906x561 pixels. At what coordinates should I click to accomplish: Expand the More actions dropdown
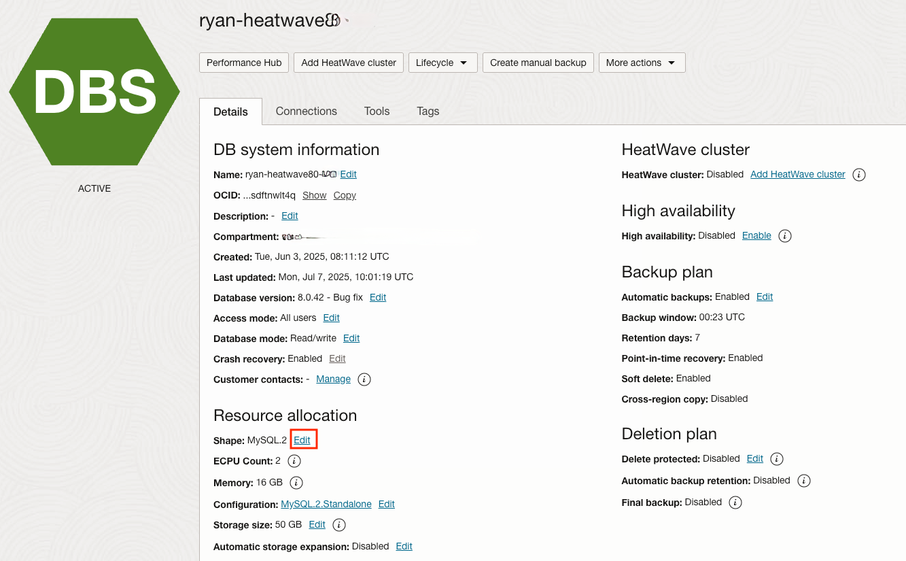[x=642, y=63]
